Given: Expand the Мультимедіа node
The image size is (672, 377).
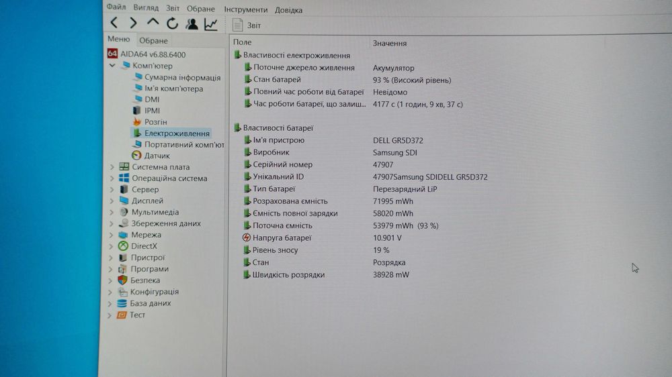Looking at the screenshot, I should (111, 212).
